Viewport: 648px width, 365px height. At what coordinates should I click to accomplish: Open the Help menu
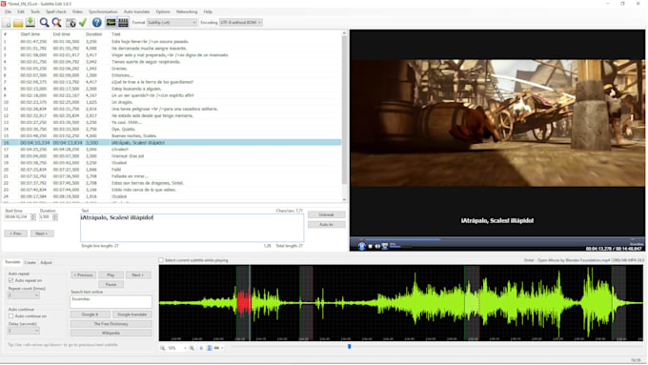pyautogui.click(x=208, y=11)
